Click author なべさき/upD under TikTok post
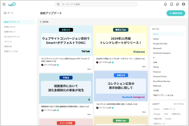 [x=50, y=65]
